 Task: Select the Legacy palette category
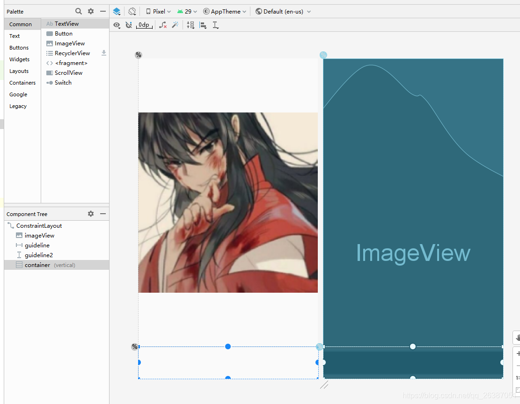tap(22, 106)
